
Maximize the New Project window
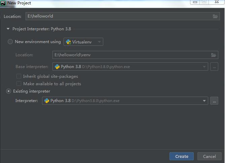204,2
